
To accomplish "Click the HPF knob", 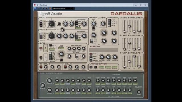I will coord(103,24).
